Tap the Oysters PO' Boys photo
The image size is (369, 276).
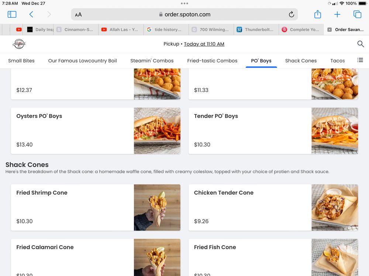click(157, 131)
